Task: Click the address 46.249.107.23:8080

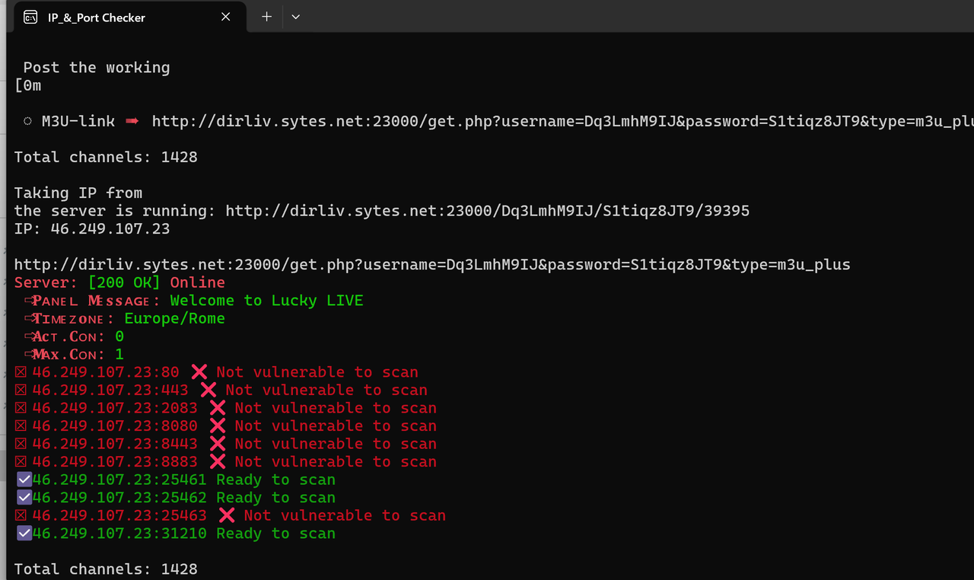Action: tap(115, 426)
